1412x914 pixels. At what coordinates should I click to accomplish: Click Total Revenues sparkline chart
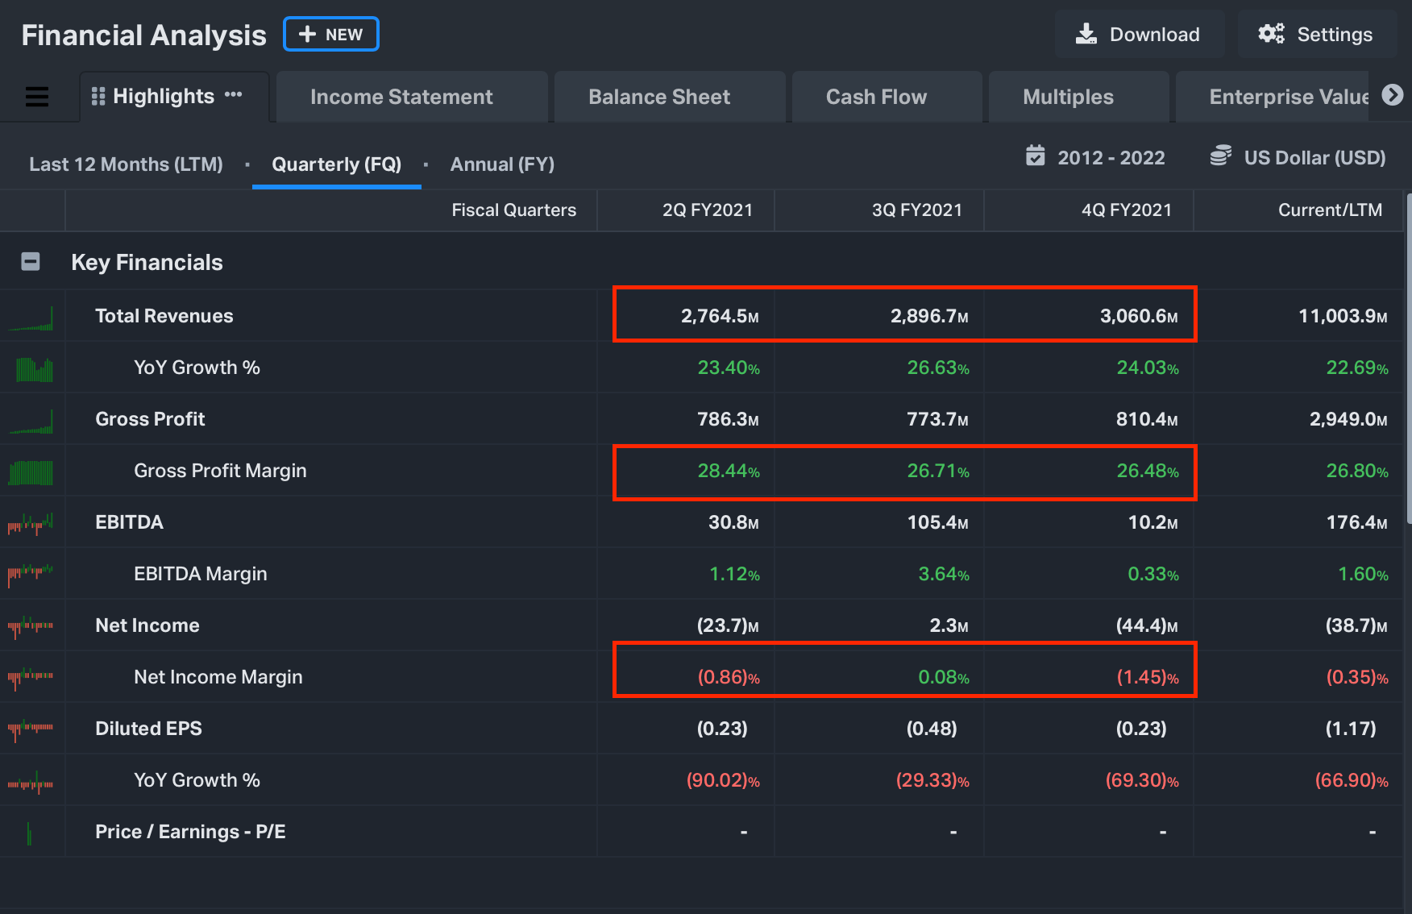pyautogui.click(x=31, y=318)
